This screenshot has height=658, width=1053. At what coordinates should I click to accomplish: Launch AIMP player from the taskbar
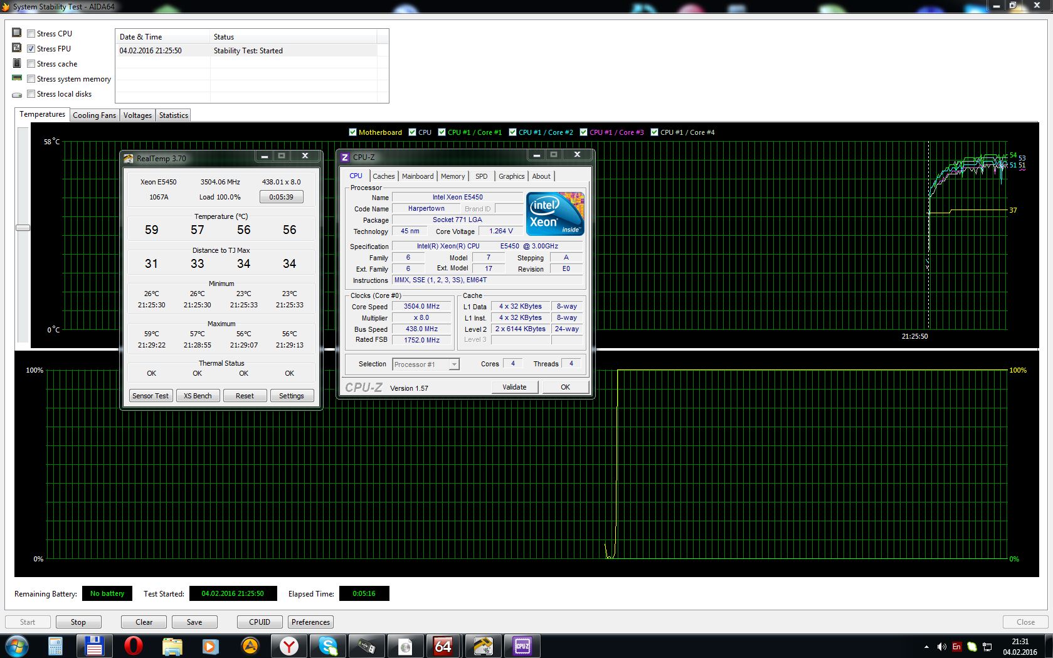click(250, 646)
